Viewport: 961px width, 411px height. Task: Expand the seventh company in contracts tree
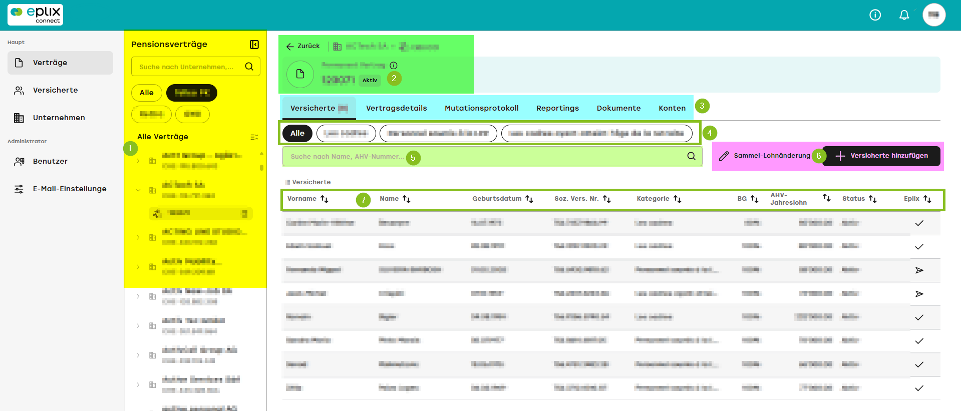138,355
